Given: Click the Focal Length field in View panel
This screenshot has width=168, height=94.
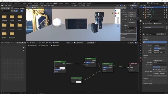Looking at the screenshot, I should (132, 13).
